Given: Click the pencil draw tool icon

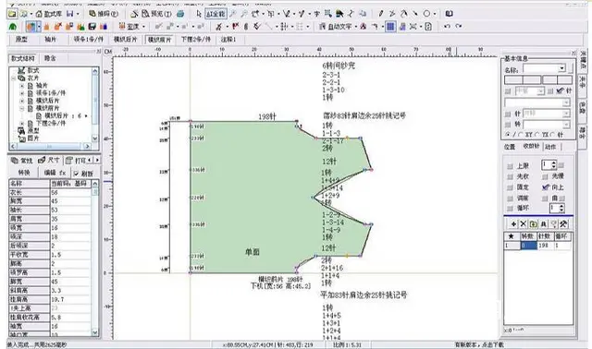Looking at the screenshot, I should (381, 14).
